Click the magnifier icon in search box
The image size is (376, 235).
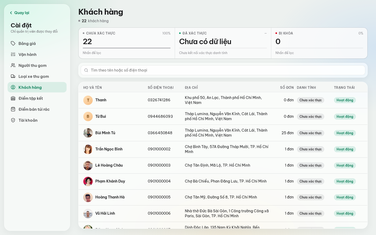[x=86, y=70]
